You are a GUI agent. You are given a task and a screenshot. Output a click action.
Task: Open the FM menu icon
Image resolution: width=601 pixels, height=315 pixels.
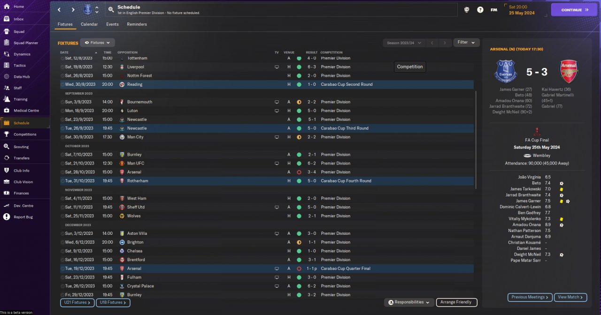493,9
